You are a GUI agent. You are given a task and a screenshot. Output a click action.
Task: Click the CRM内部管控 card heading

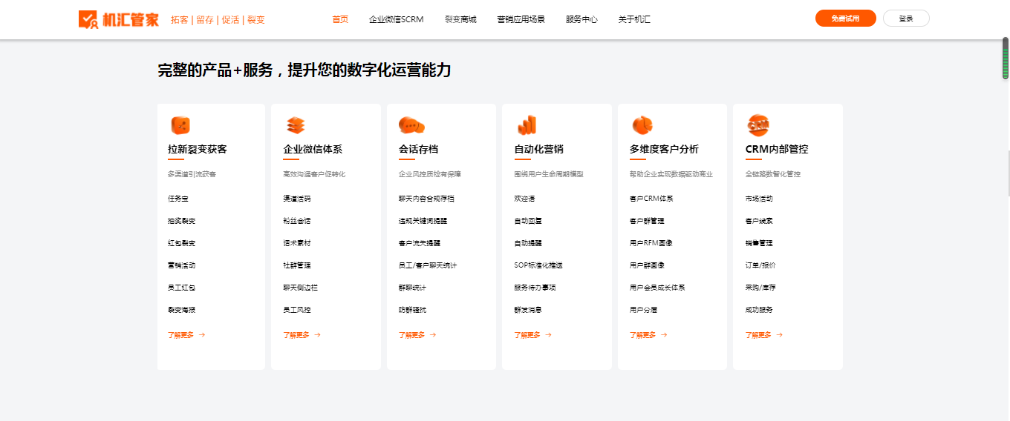tap(777, 149)
